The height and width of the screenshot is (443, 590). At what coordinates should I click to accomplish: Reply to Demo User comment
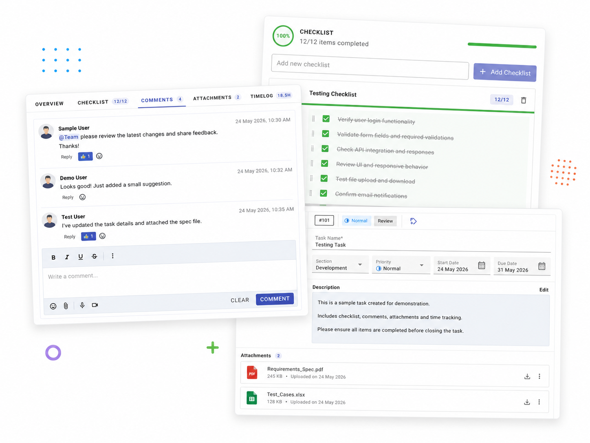point(68,197)
